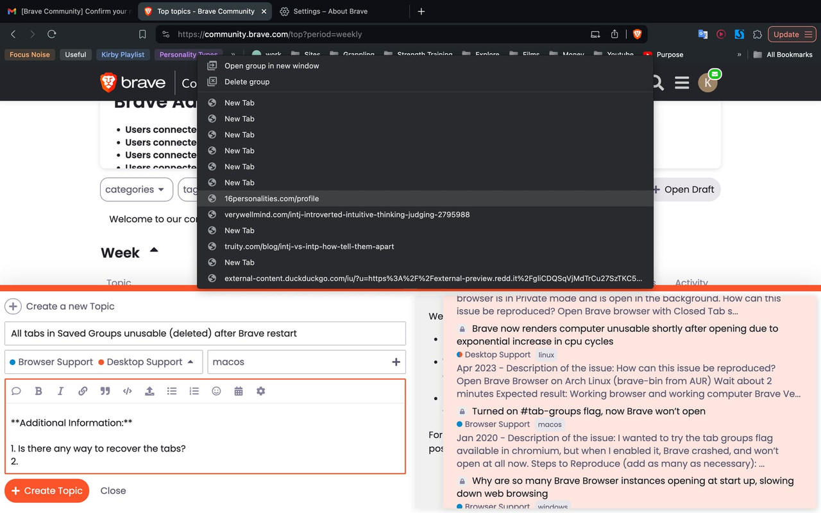This screenshot has width=821, height=513.
Task: Switch to the Gmail Brave Community tab
Action: 69,11
